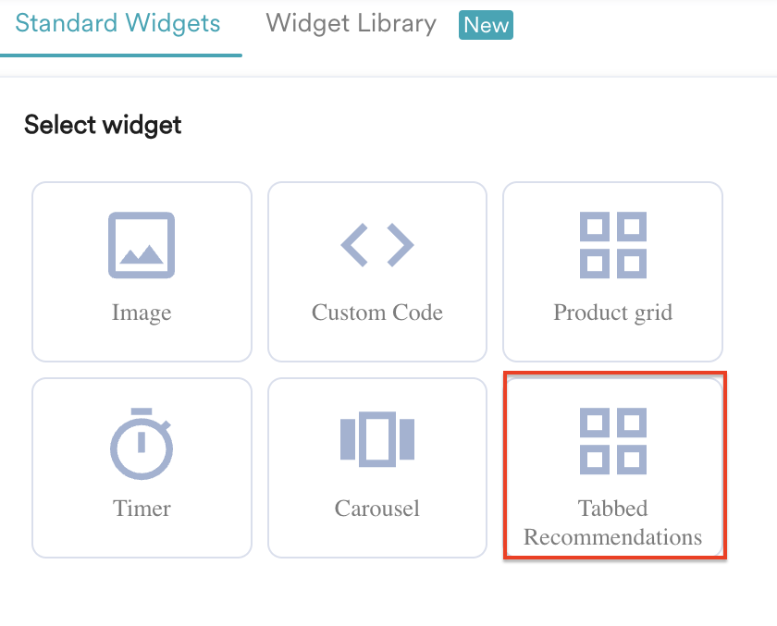Viewport: 777px width, 626px height.
Task: Click the Product grid four-squares icon
Action: coord(612,245)
